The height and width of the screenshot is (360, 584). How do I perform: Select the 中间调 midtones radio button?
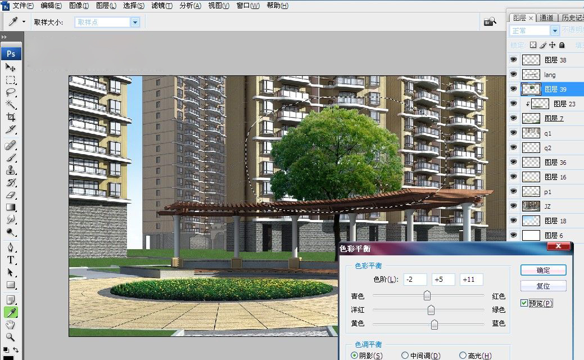click(405, 355)
